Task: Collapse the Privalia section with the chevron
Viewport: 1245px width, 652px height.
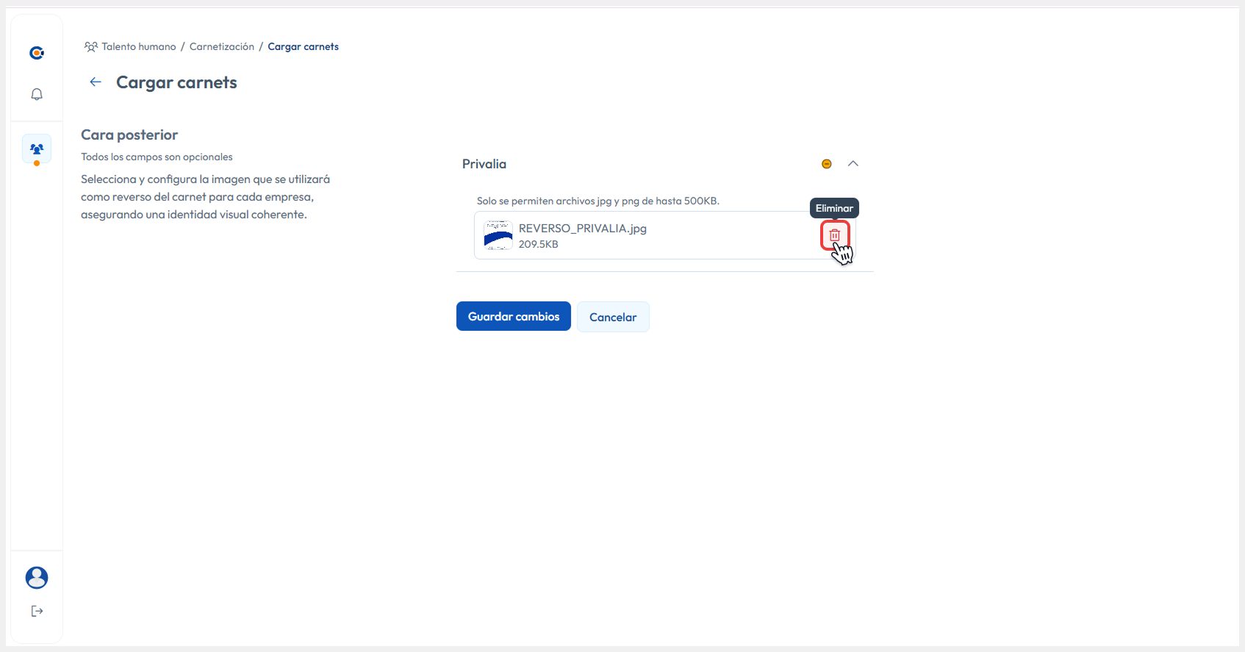Action: [853, 164]
